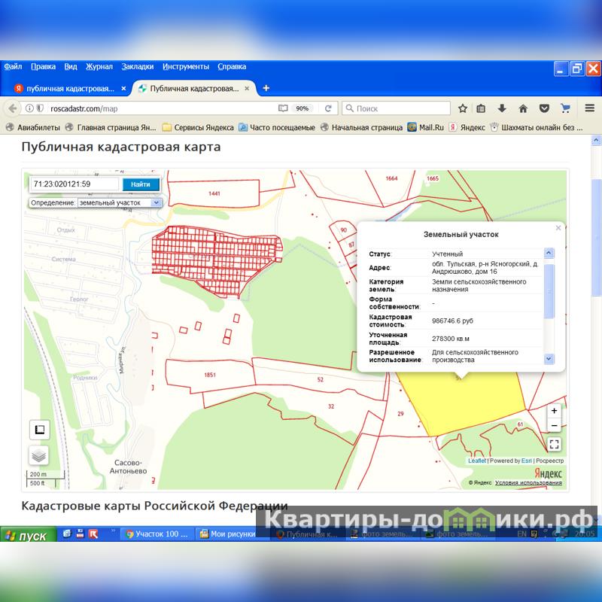Image resolution: width=602 pixels, height=602 pixels.
Task: Open the Закладки menu
Action: pyautogui.click(x=138, y=66)
